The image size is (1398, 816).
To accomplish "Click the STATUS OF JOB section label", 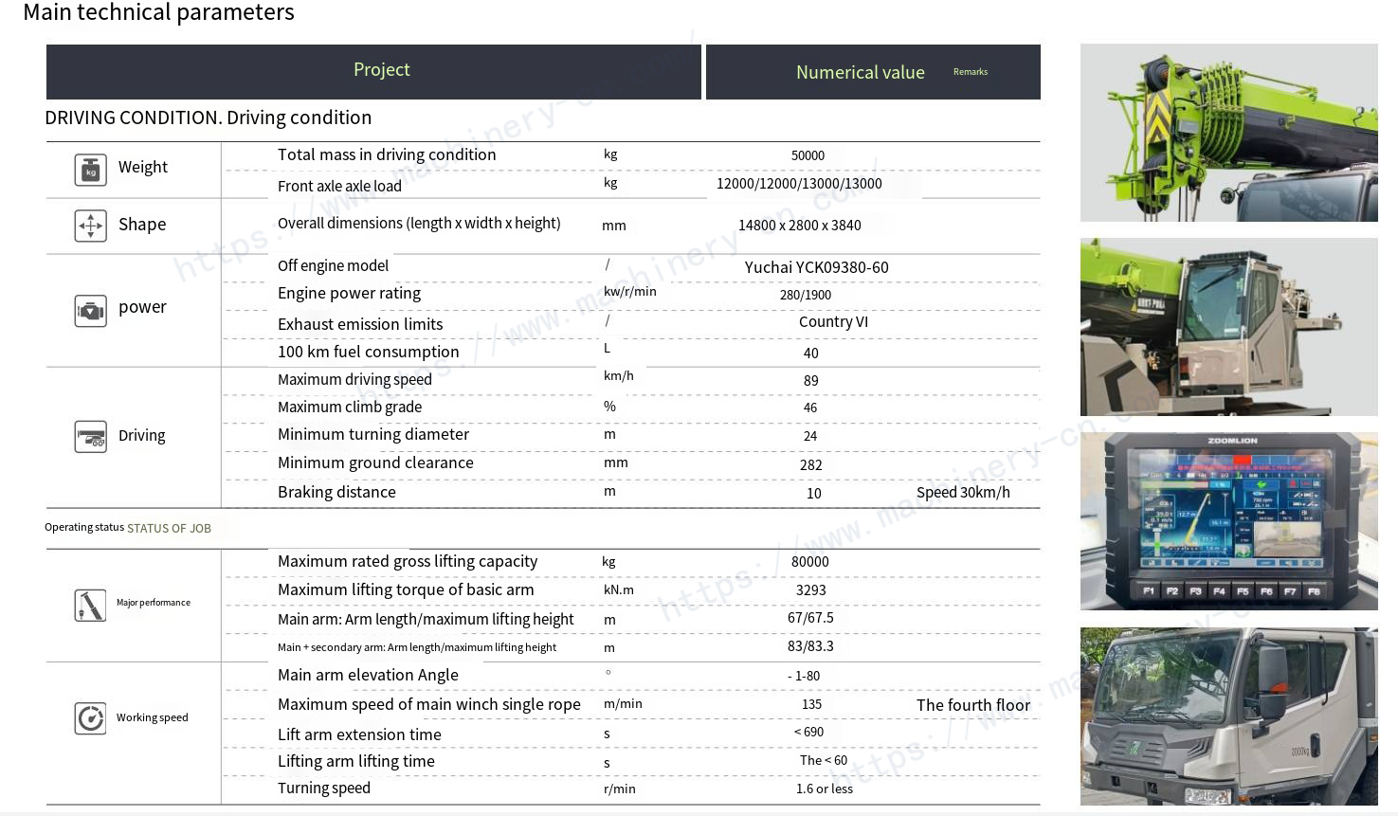I will [x=169, y=529].
